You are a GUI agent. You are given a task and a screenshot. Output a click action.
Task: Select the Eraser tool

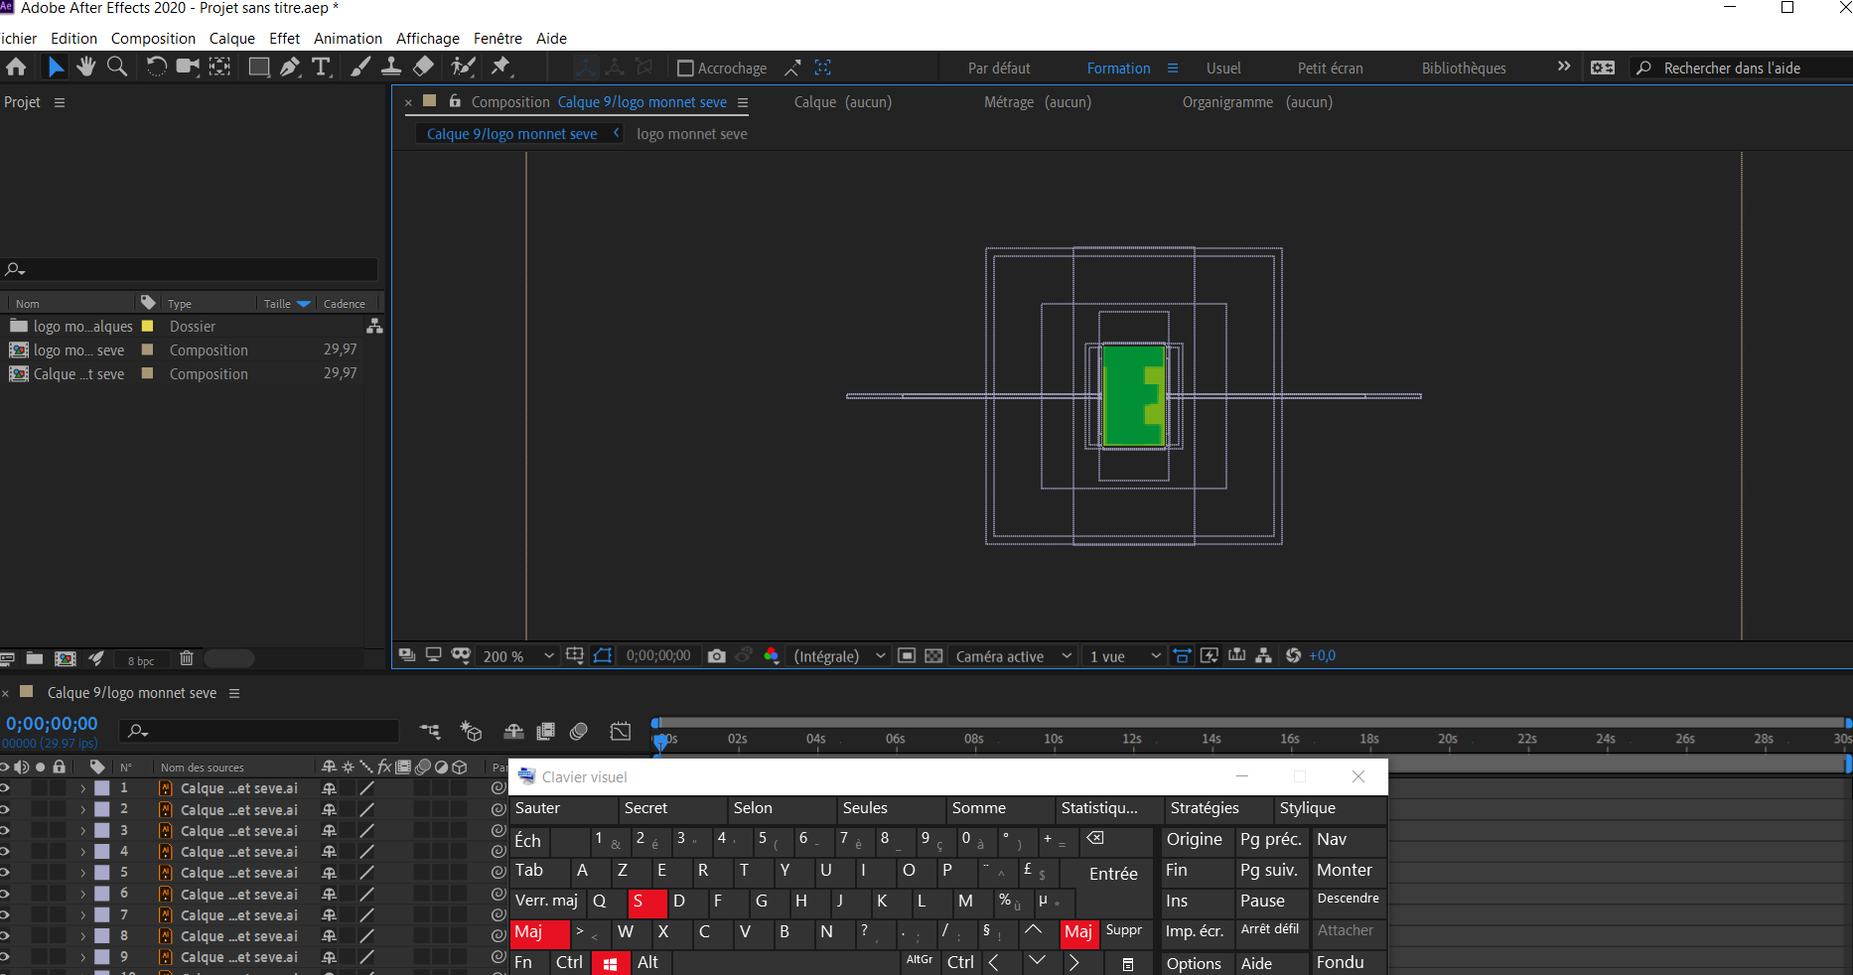coord(424,67)
